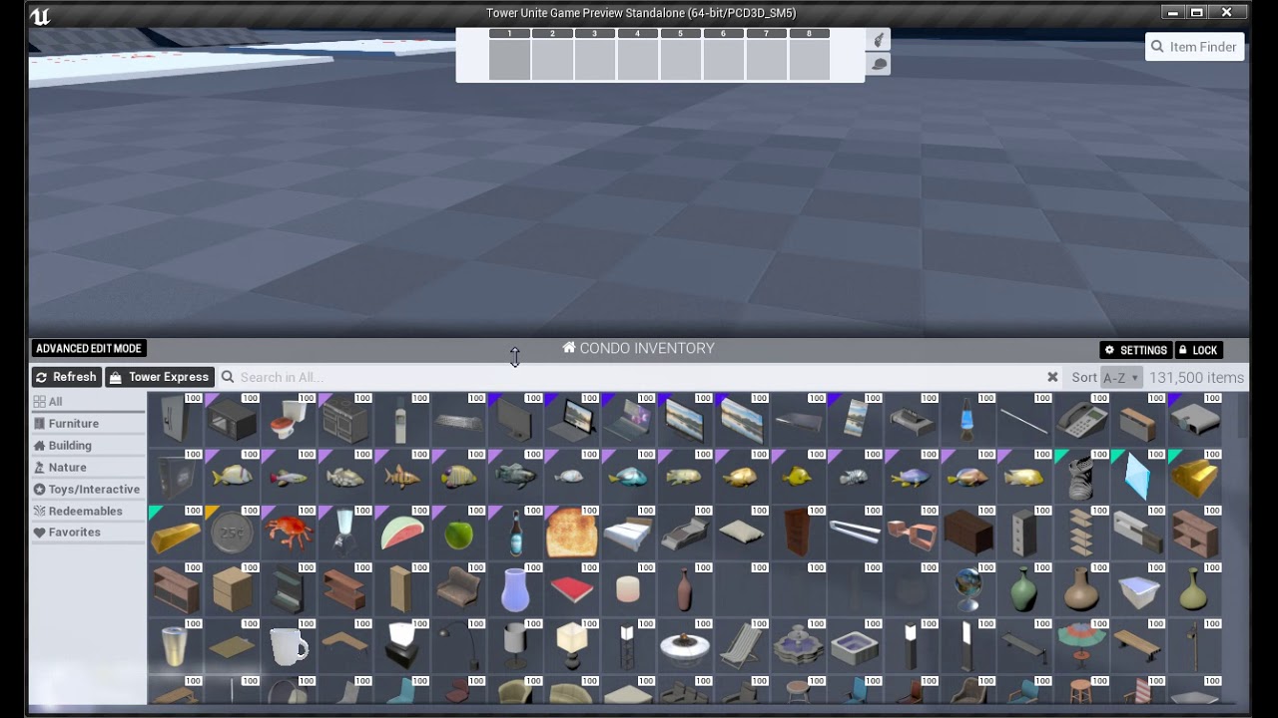Open the chat bubble icon near hotbar
1278x718 pixels.
(879, 65)
